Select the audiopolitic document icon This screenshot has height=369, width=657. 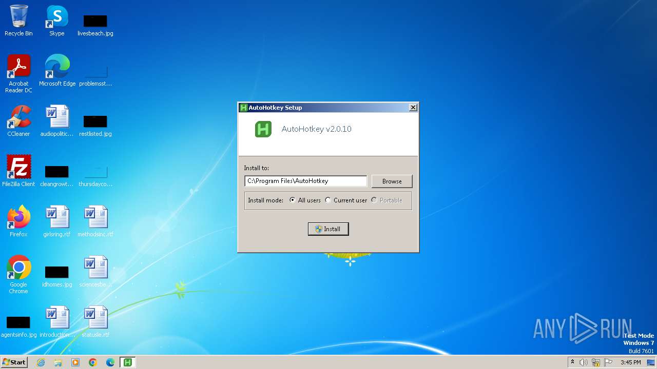(x=57, y=121)
